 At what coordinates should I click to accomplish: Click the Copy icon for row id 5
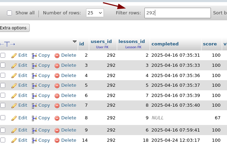[x=34, y=86]
